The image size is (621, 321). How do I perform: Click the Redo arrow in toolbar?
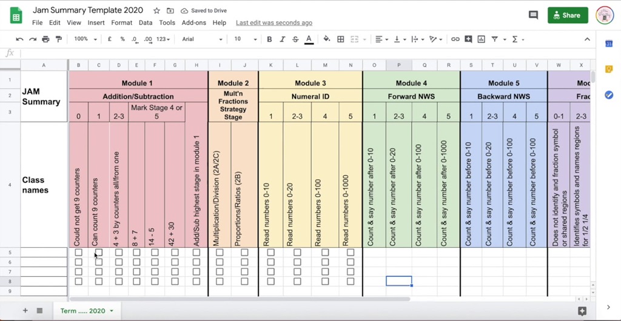pos(33,39)
